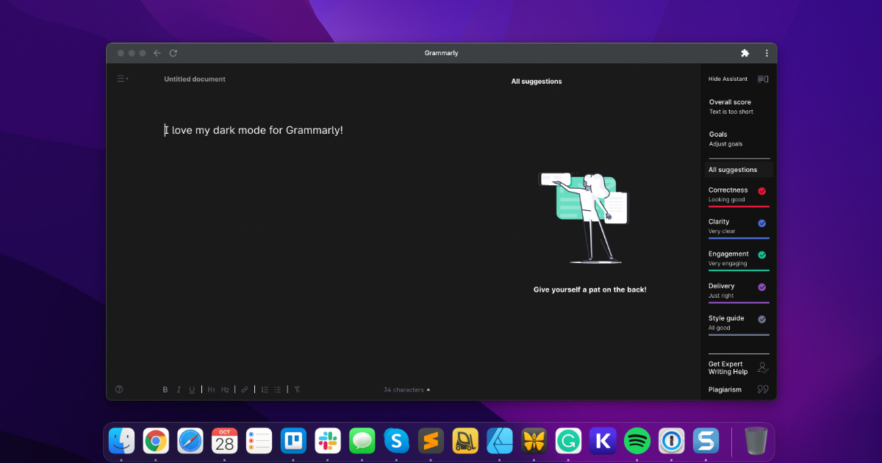The image size is (882, 463).
Task: Open the Clarity category
Action: (739, 226)
